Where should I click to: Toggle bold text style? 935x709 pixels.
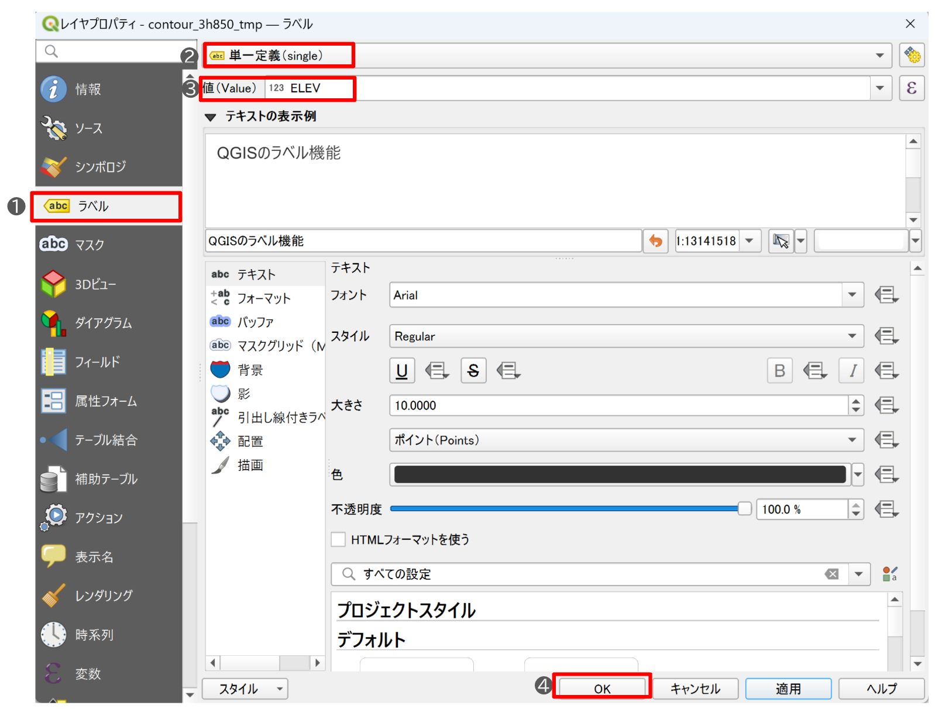click(x=779, y=370)
